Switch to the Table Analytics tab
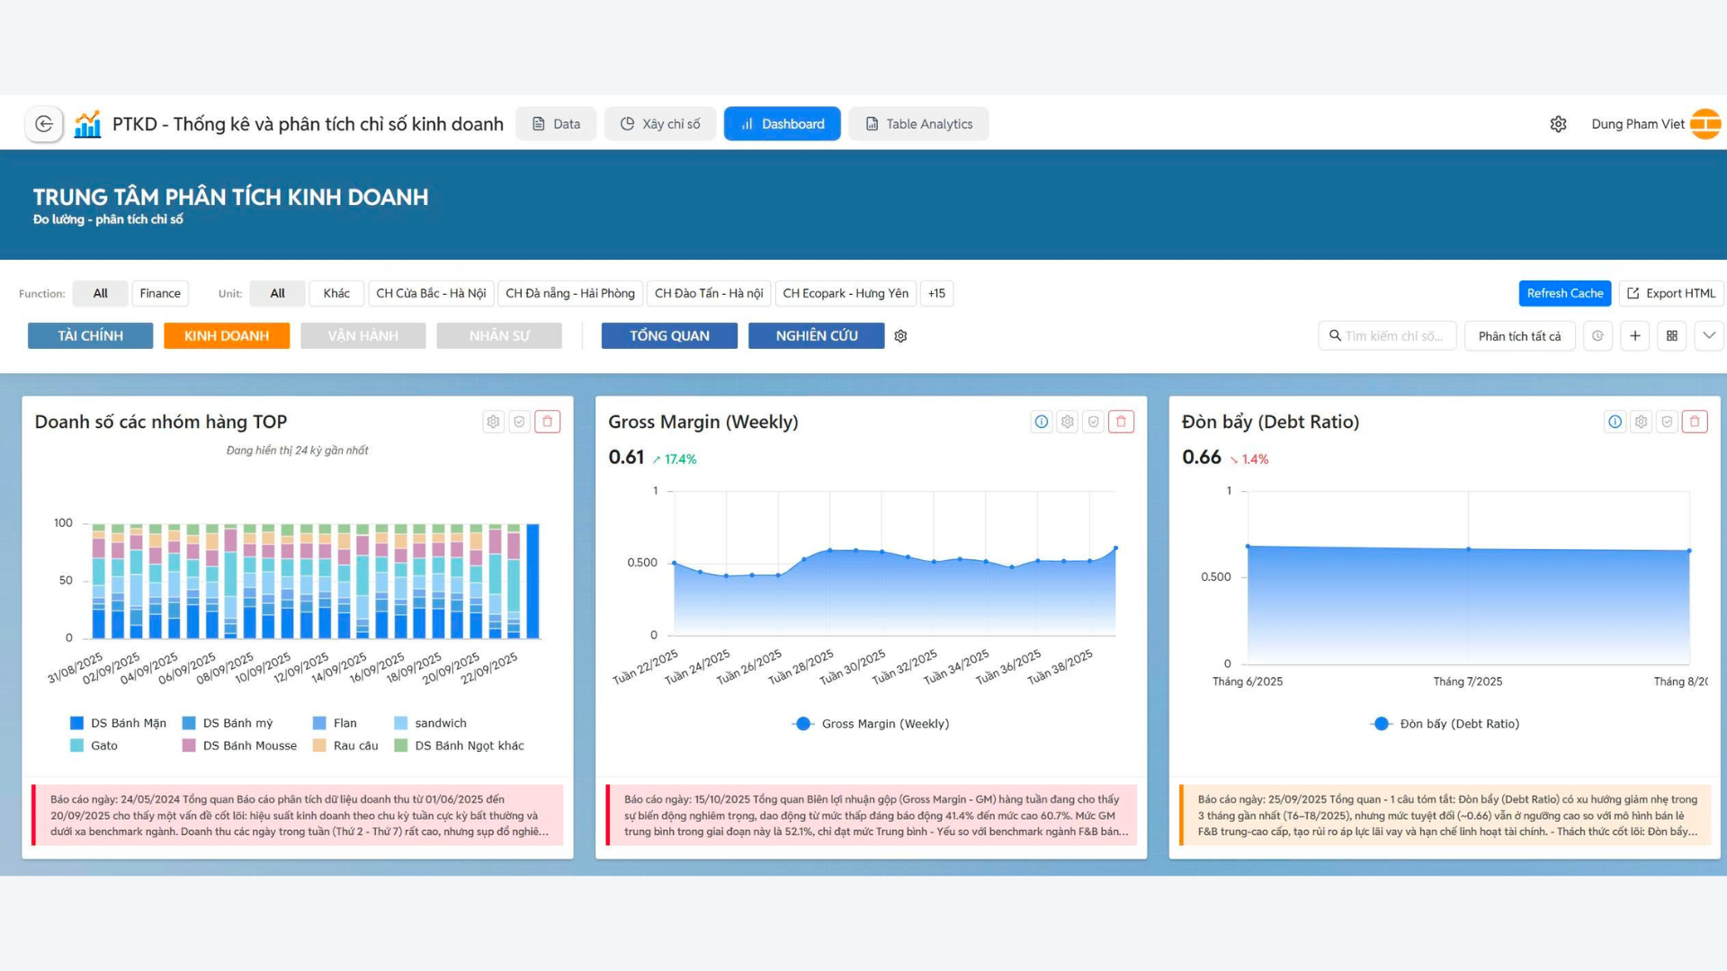1727x971 pixels. click(918, 123)
